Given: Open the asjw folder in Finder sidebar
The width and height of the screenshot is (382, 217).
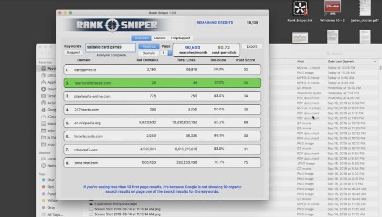Looking at the screenshot, I should [x=48, y=130].
